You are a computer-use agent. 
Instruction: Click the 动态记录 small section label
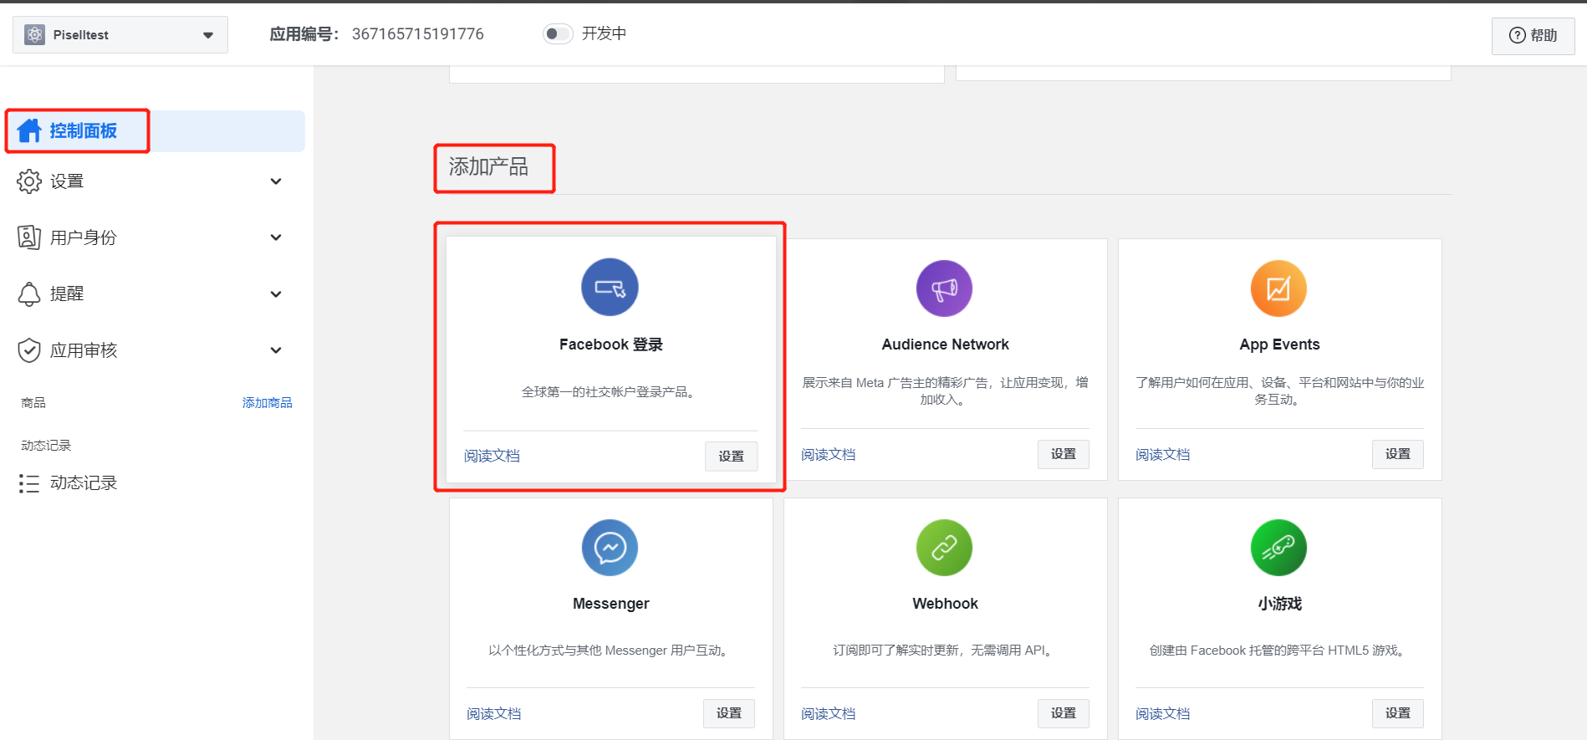[46, 446]
